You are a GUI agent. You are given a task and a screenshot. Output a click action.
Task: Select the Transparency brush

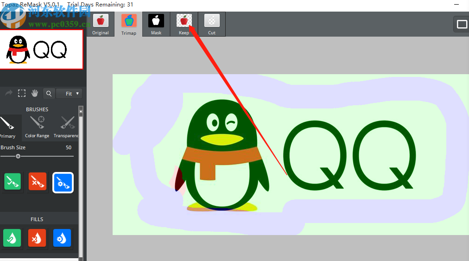point(66,127)
